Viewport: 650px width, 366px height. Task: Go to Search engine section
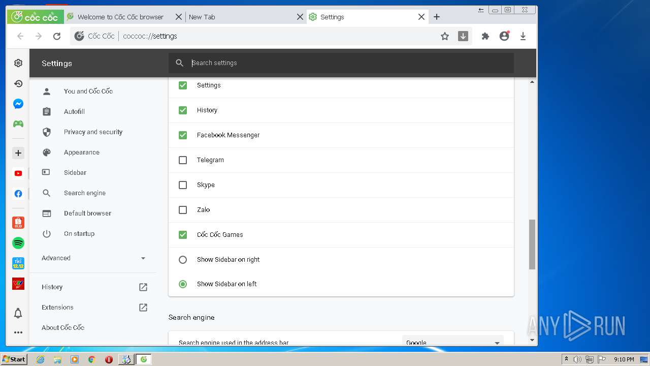point(85,193)
